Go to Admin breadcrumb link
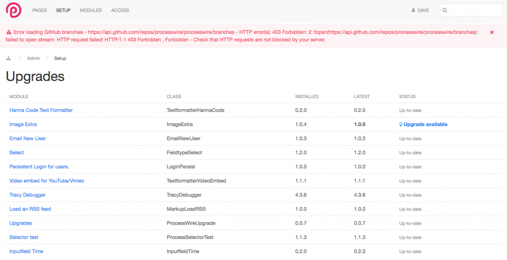This screenshot has height=260, width=507. pos(33,59)
